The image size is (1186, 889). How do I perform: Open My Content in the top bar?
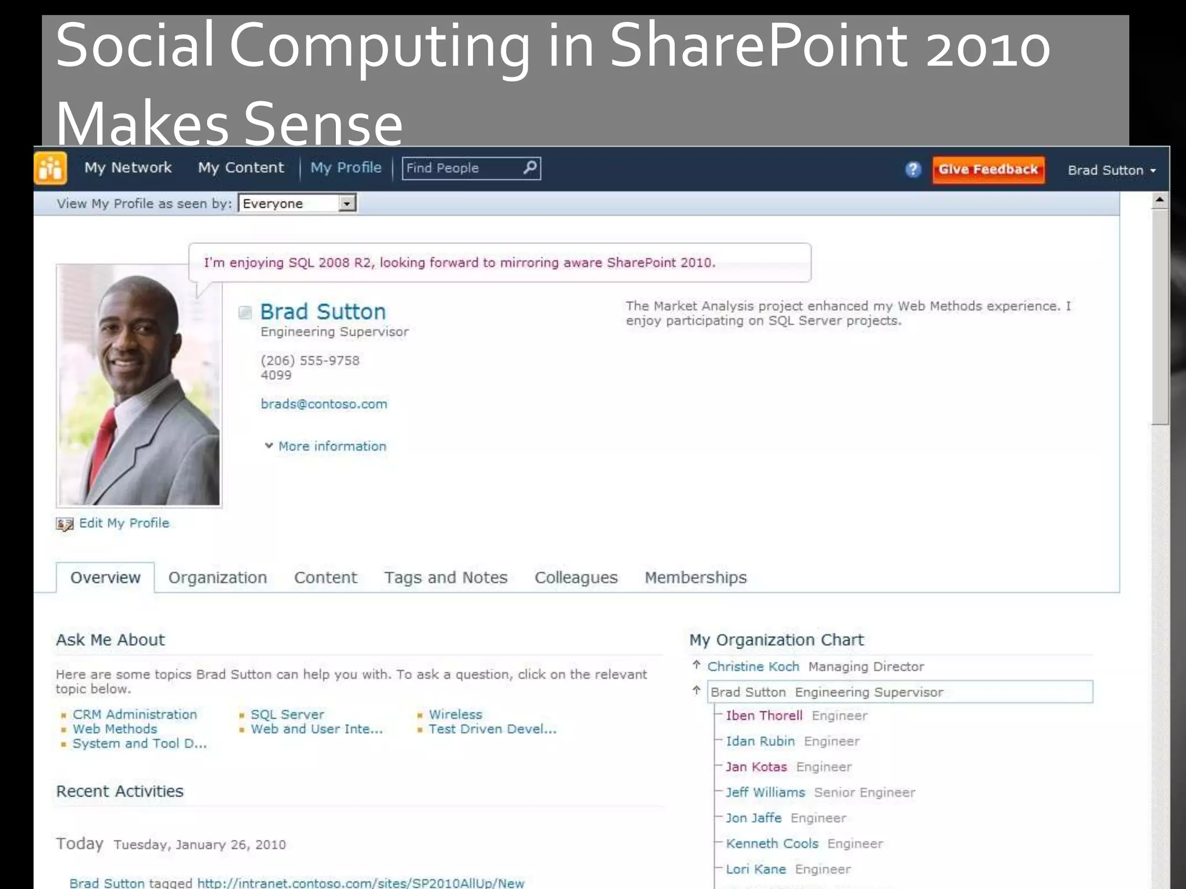tap(241, 167)
